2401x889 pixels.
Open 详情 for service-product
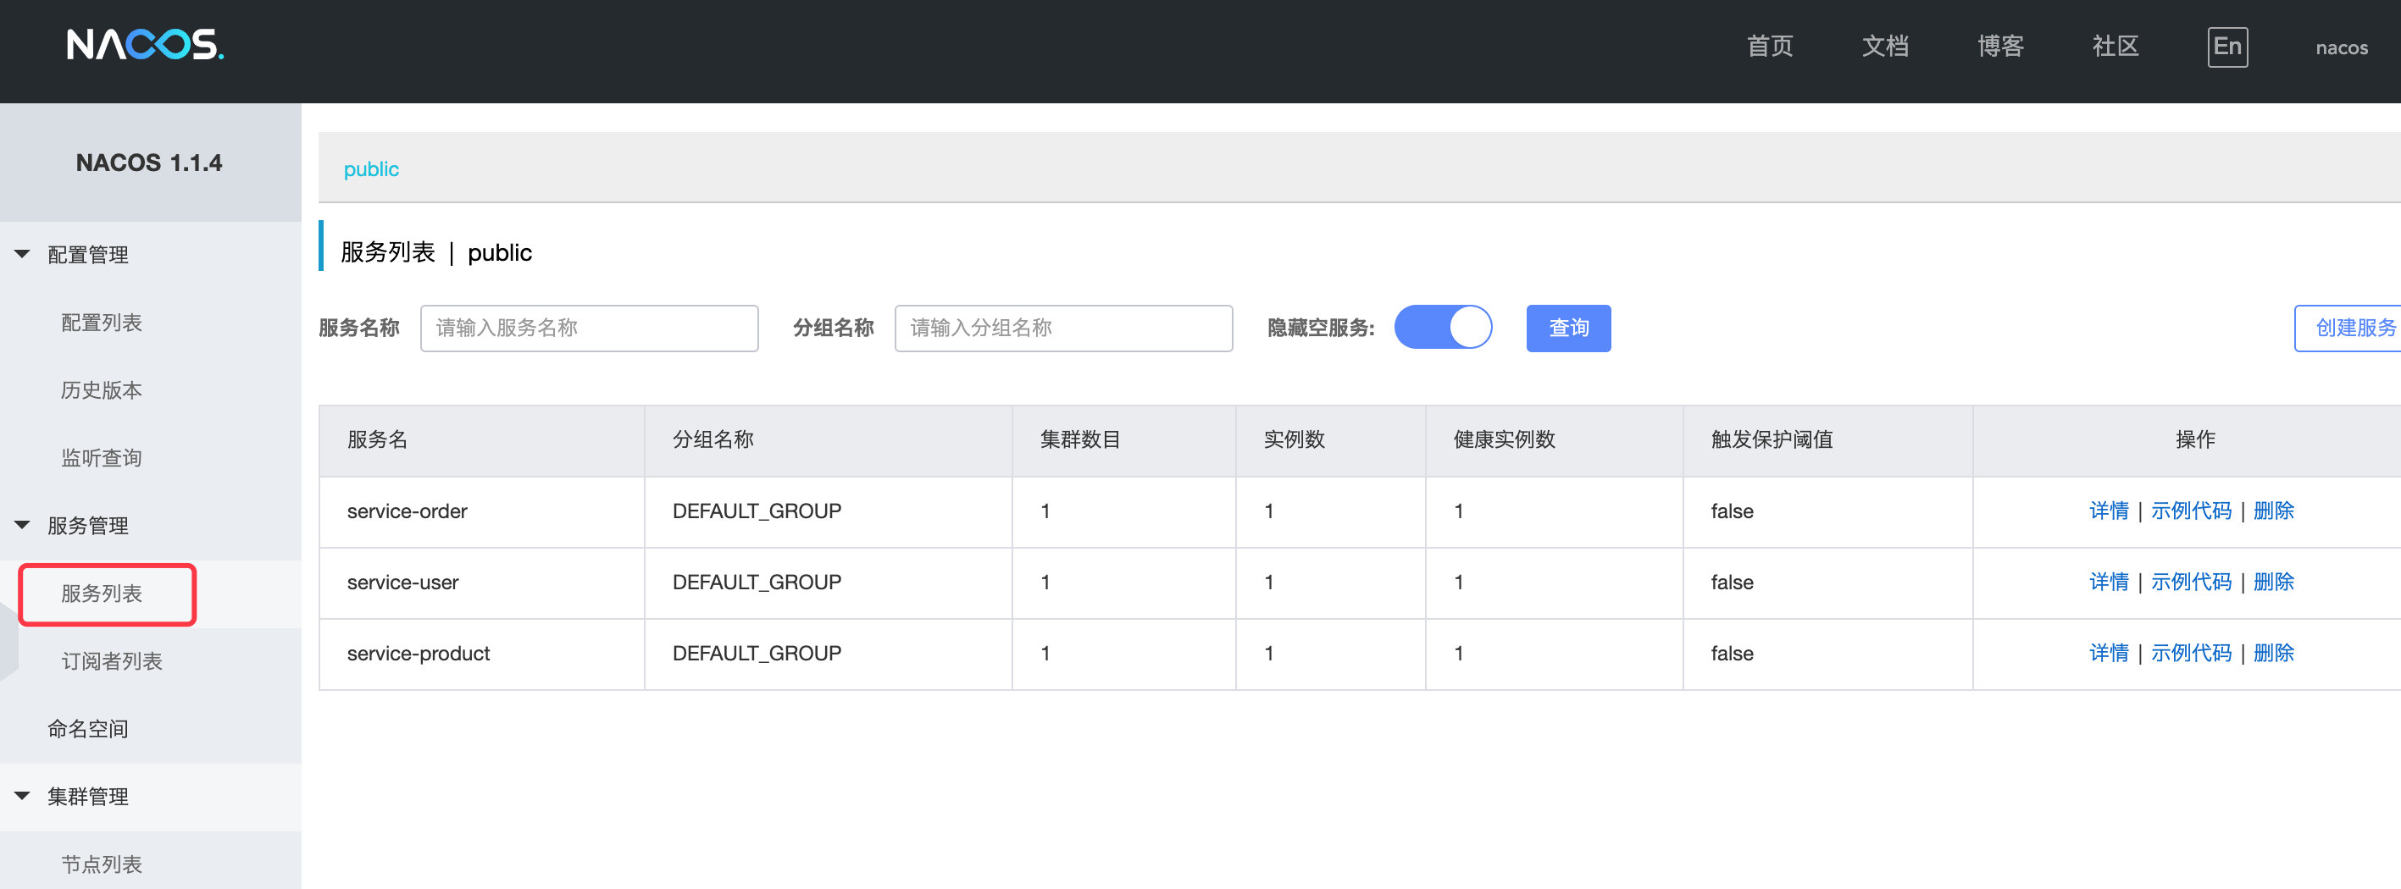click(x=2109, y=654)
